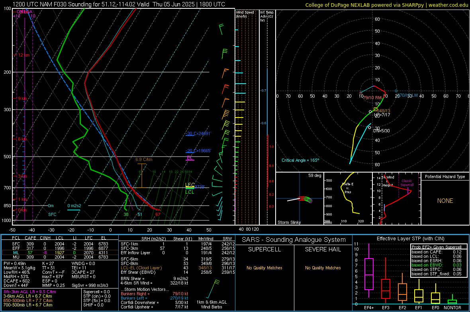470x312 pixels.
Task: Select the 79/10 RM hodograph label
Action: tap(372, 98)
